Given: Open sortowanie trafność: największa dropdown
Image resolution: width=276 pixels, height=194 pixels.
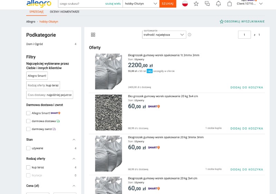Looking at the screenshot, I should pyautogui.click(x=164, y=35).
